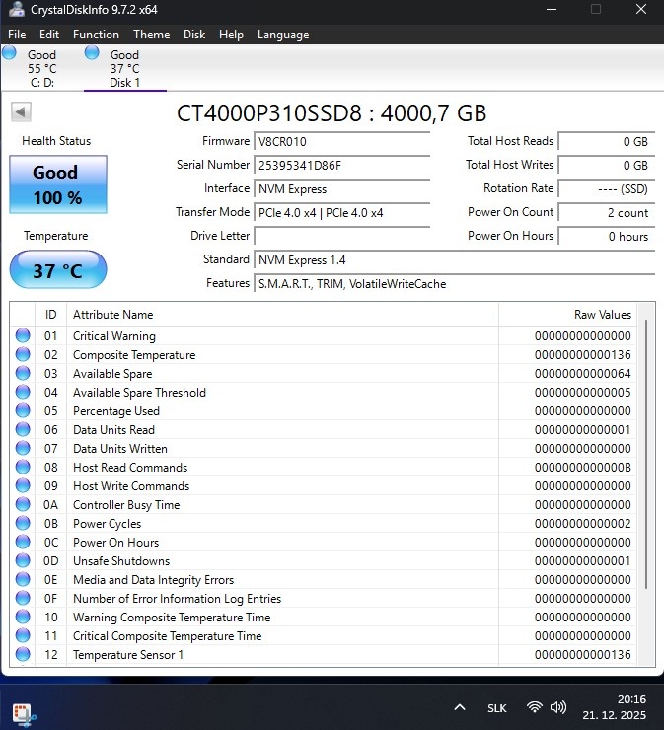The width and height of the screenshot is (664, 730).
Task: Select the Unsafe Shutdowns attribute name
Action: coord(121,561)
